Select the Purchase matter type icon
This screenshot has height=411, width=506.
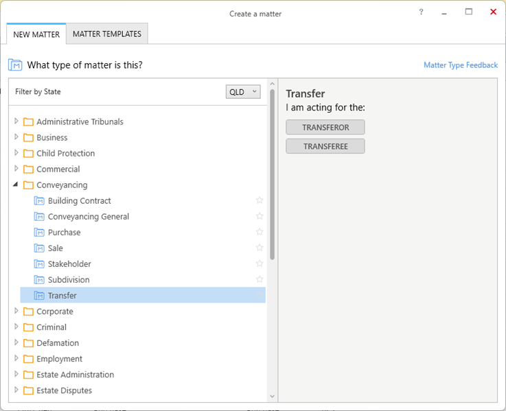tap(39, 233)
